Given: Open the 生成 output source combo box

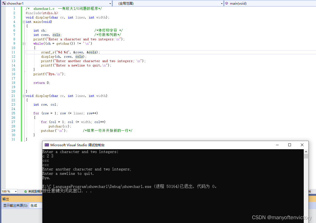Looking at the screenshot, I should [36, 206].
